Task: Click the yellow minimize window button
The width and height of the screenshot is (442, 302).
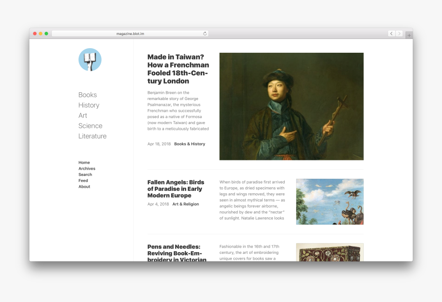Action: (x=41, y=33)
